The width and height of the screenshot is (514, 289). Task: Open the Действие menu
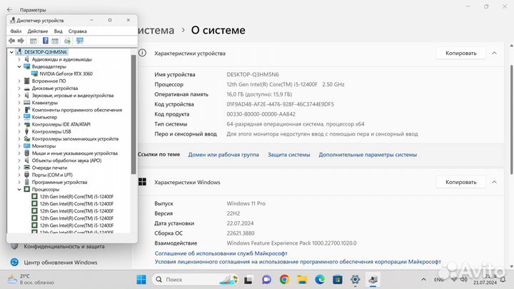(x=38, y=31)
